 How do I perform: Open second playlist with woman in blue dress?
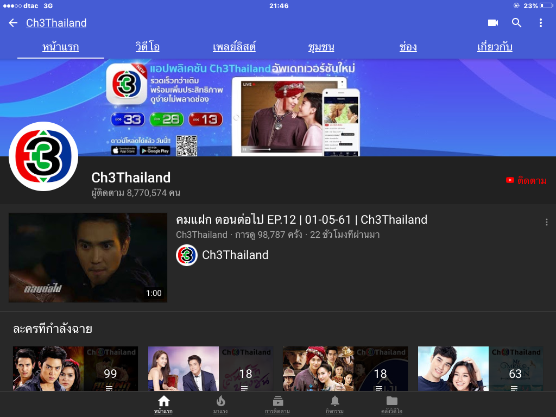pos(211,369)
